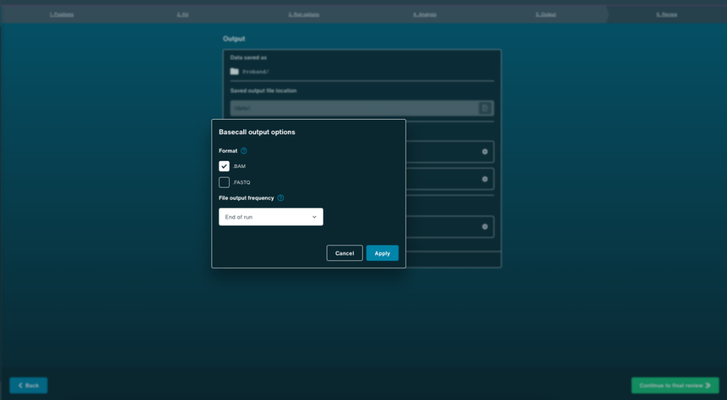Check the .BAM format checkbox
Screen dimensions: 727x400
tap(224, 166)
